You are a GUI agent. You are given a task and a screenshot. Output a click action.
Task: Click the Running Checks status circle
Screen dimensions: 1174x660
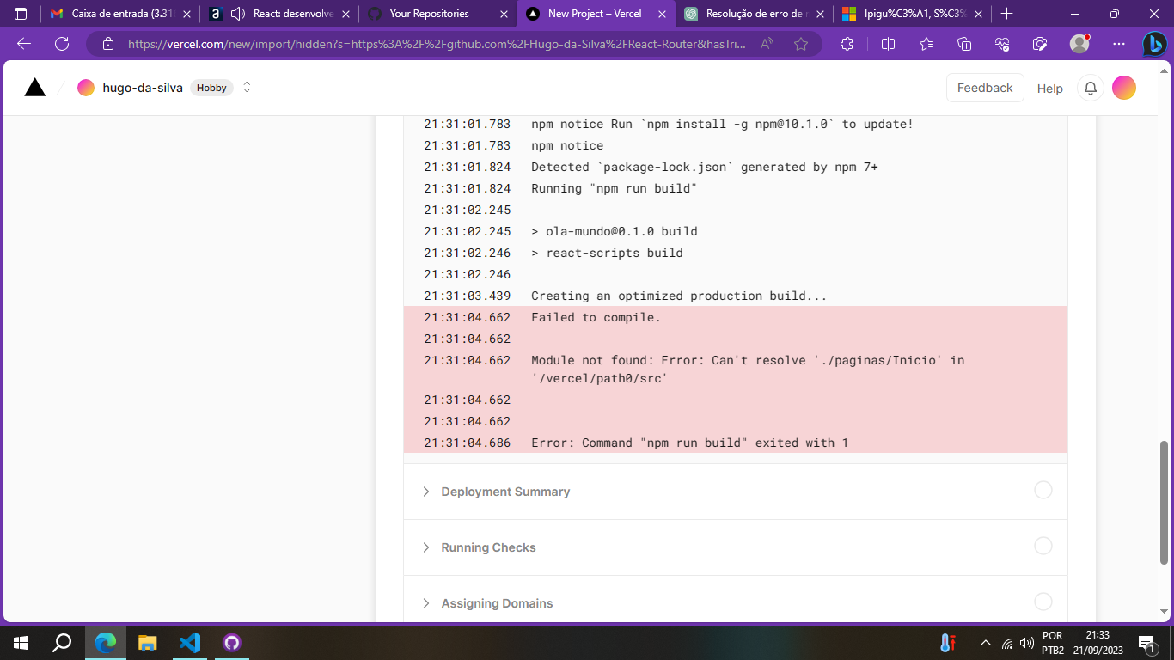coord(1043,546)
